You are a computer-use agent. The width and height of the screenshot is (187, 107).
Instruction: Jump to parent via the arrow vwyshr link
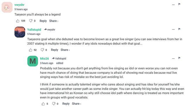(x=49, y=29)
